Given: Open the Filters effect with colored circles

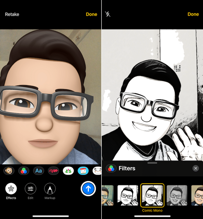Looking at the screenshot, I should (x=24, y=171).
